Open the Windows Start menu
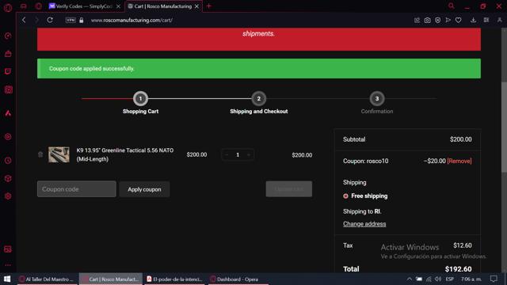 [7, 279]
